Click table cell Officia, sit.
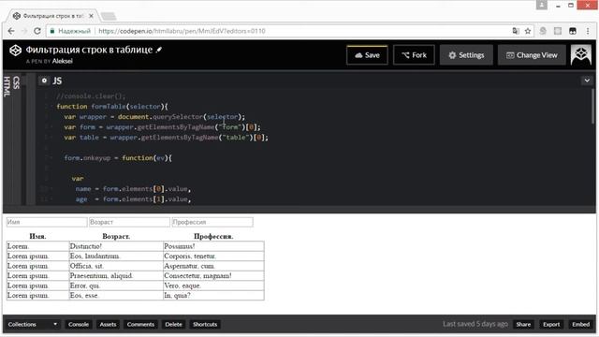Image resolution: width=599 pixels, height=337 pixels. [x=116, y=266]
